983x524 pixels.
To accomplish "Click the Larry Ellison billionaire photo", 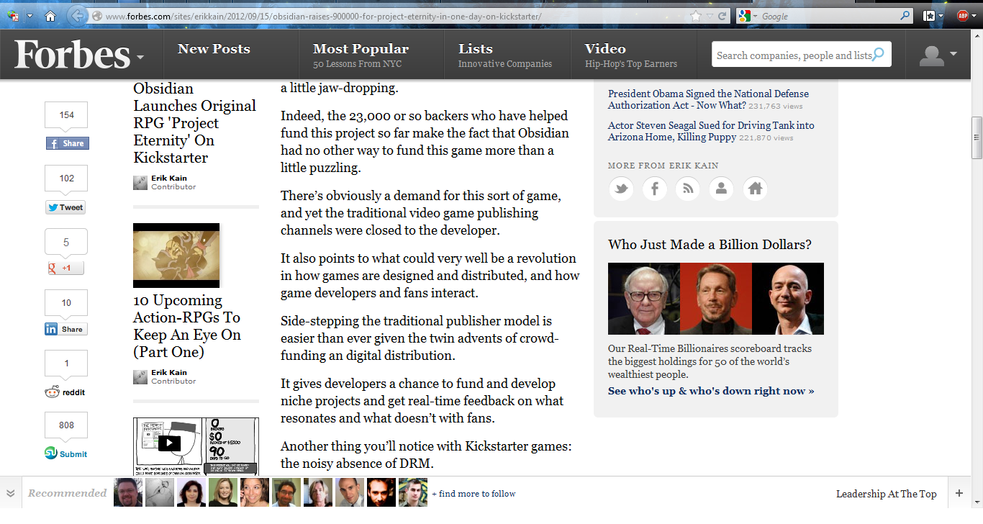I will click(x=716, y=299).
